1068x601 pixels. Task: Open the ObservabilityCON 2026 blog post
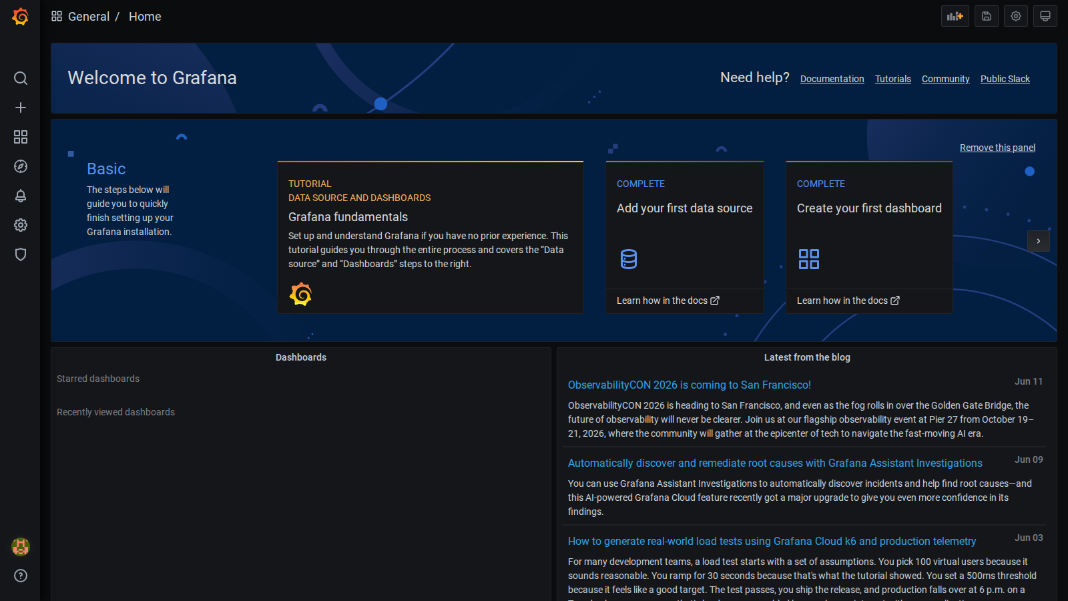(x=690, y=385)
